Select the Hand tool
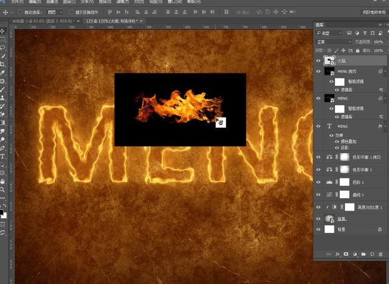Image resolution: width=389 pixels, height=284 pixels. pyautogui.click(x=2, y=181)
